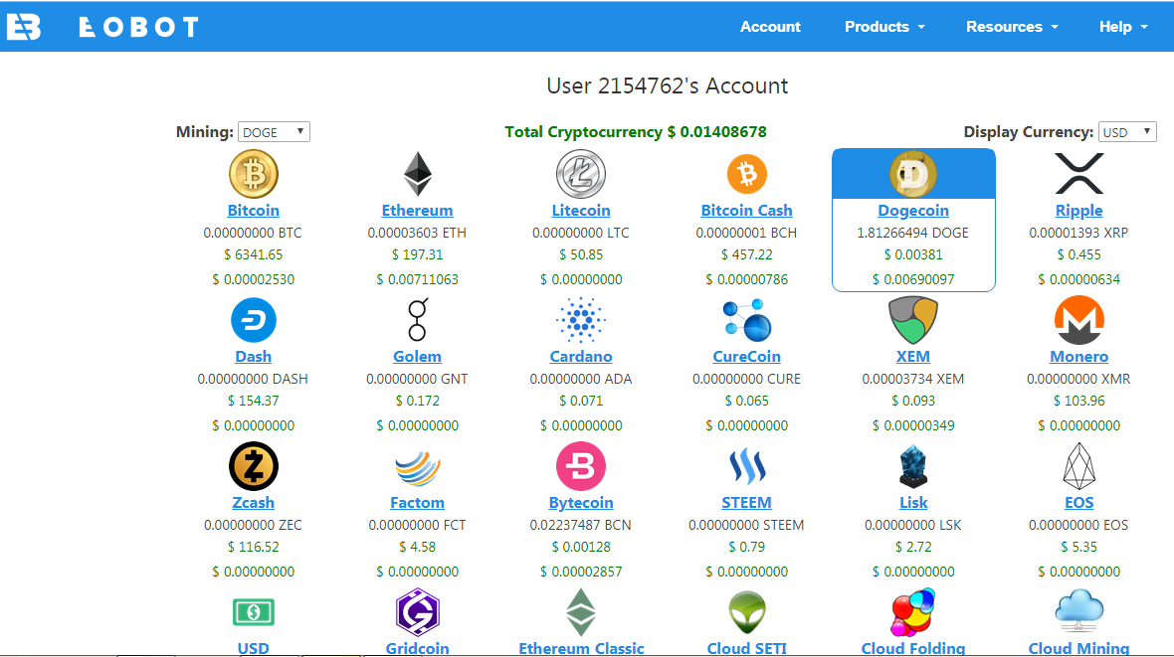The height and width of the screenshot is (657, 1174).
Task: Click the Cloud SETI alien icon
Action: coord(746,612)
